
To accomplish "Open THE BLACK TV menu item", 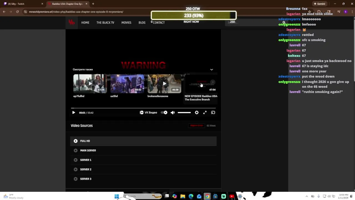I will pyautogui.click(x=105, y=22).
